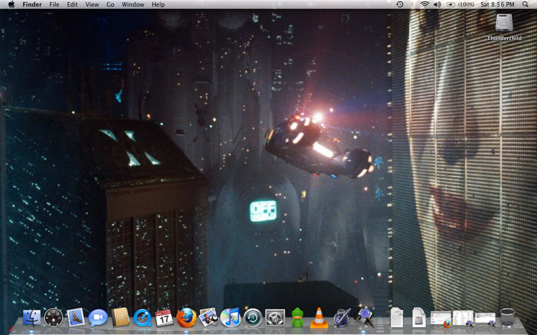The image size is (537, 335).
Task: Open the disk image document in Dock
Action: click(418, 318)
